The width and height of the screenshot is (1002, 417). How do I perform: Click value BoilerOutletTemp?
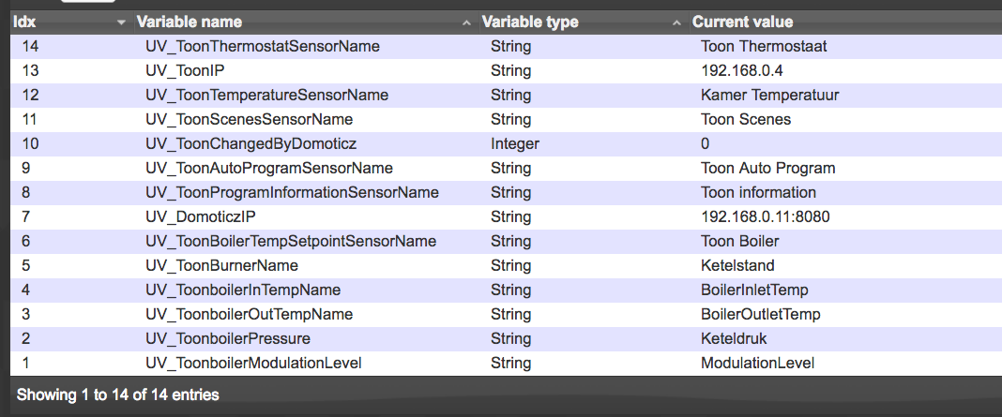tap(761, 314)
